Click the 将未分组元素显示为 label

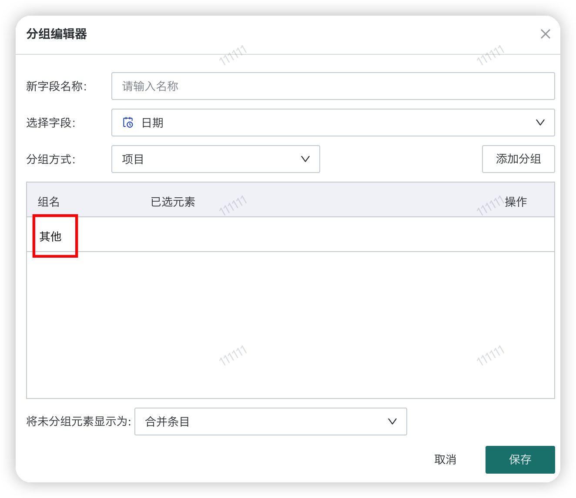click(79, 422)
